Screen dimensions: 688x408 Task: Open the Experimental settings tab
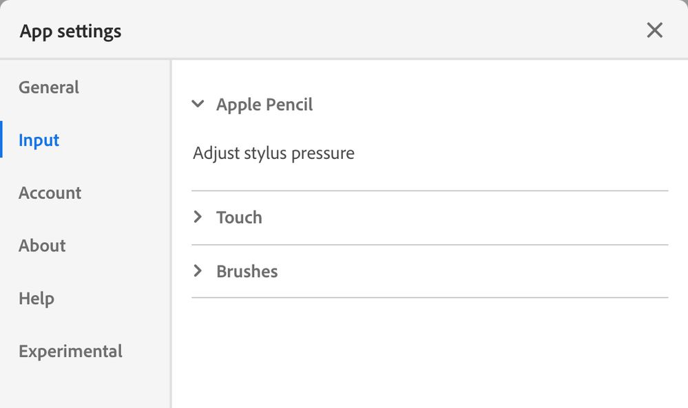(70, 352)
